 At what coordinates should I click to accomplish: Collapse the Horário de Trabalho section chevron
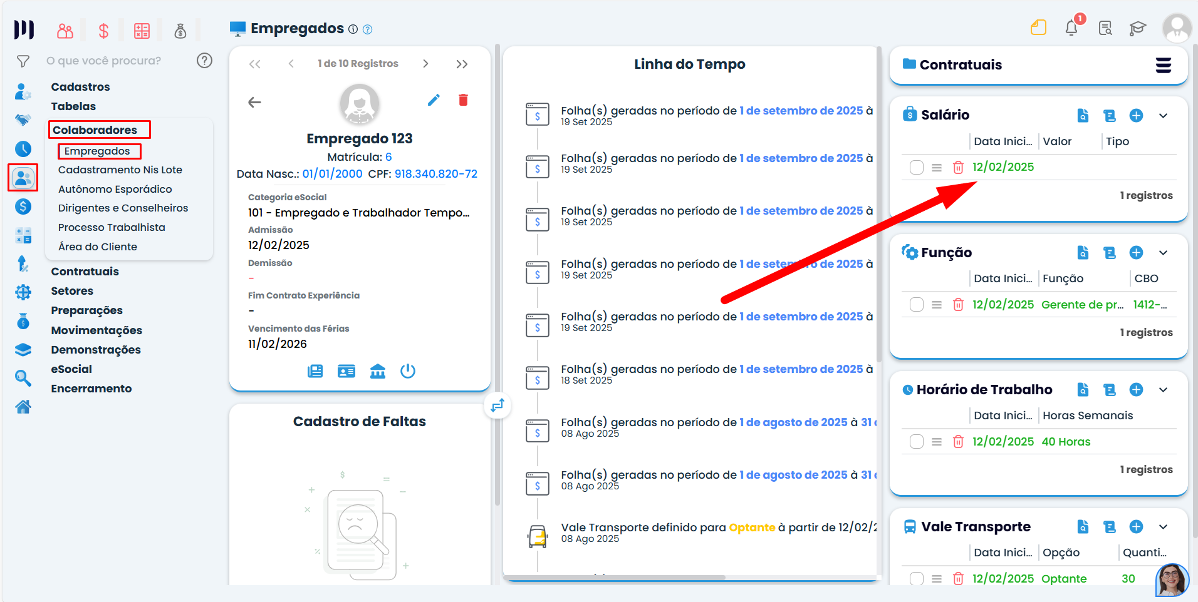pos(1164,389)
